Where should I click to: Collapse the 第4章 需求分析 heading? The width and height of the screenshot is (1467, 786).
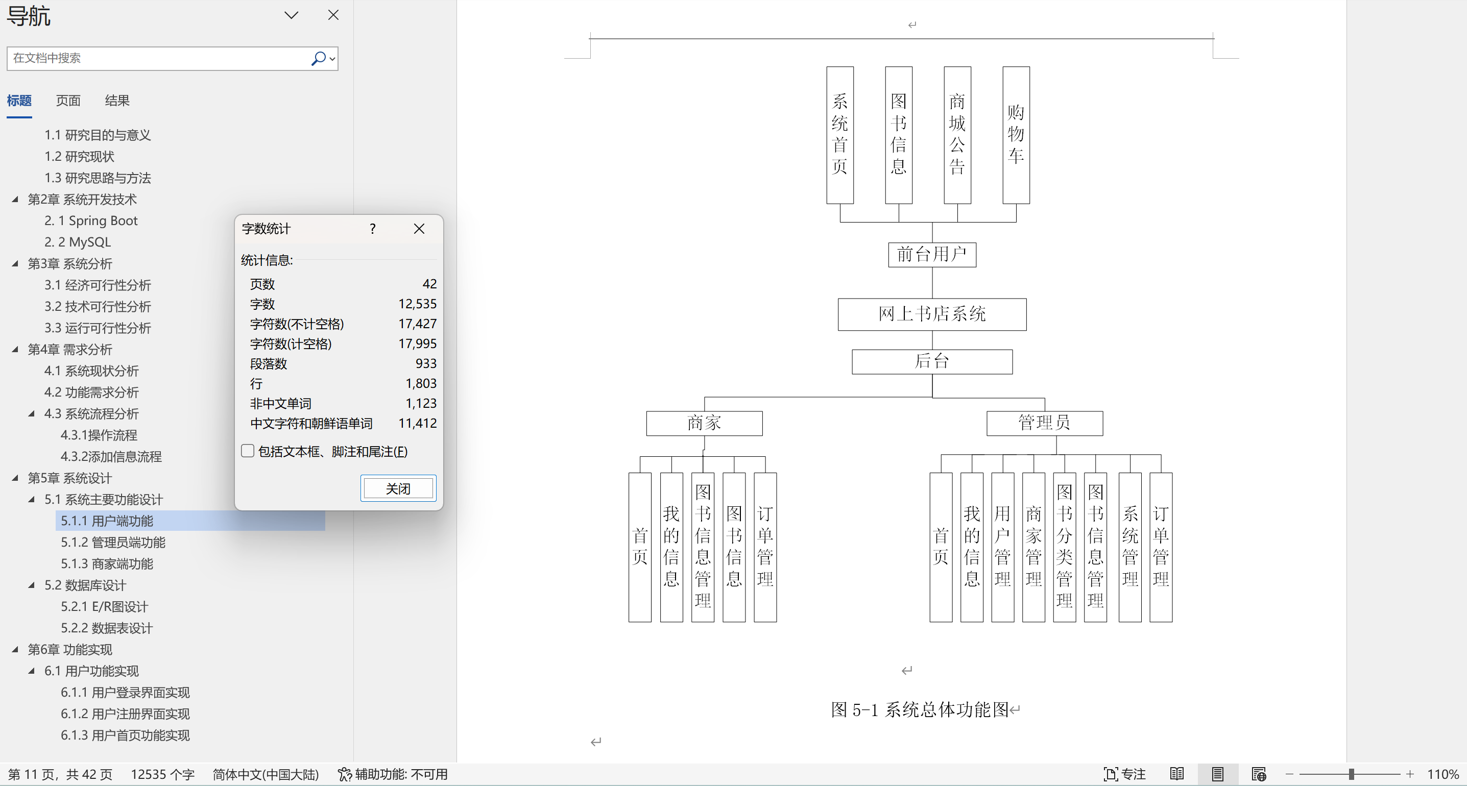[x=15, y=350]
